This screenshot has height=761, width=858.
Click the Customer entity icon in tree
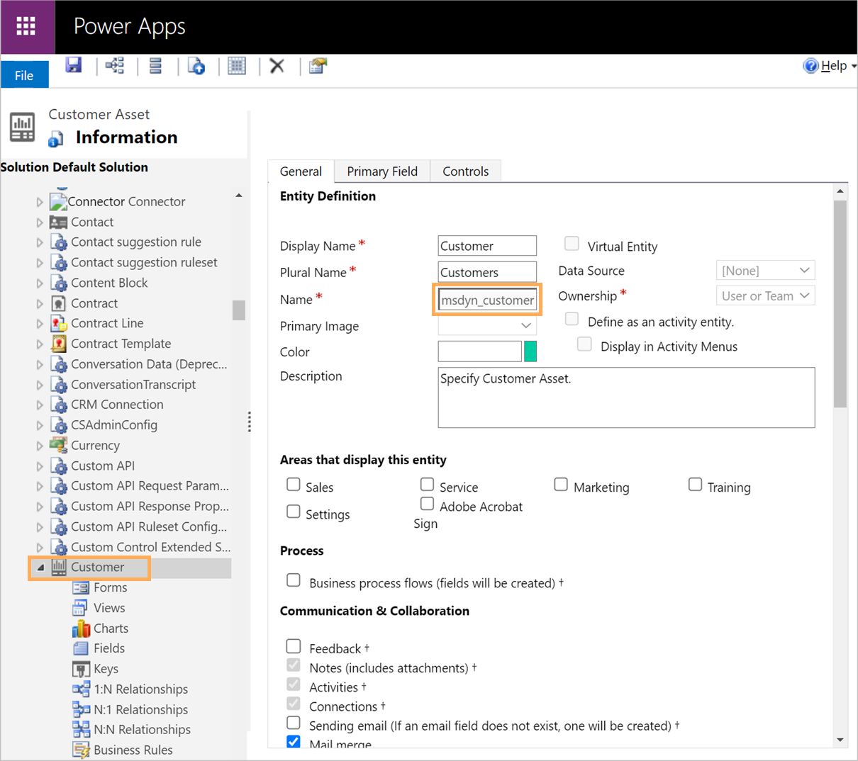click(59, 567)
